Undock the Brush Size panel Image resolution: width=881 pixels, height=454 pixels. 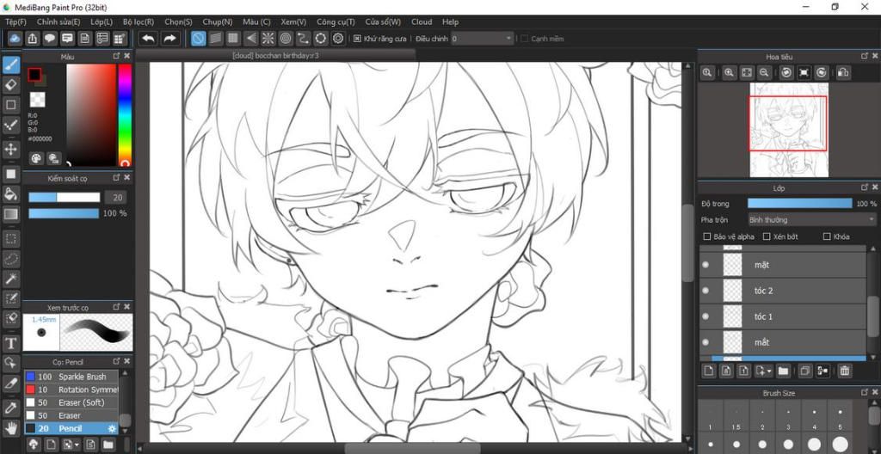864,393
